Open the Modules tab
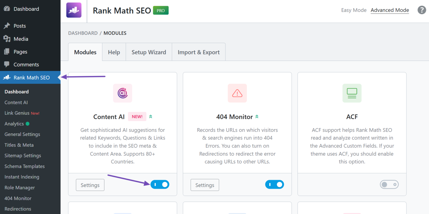The image size is (429, 214). [x=85, y=52]
